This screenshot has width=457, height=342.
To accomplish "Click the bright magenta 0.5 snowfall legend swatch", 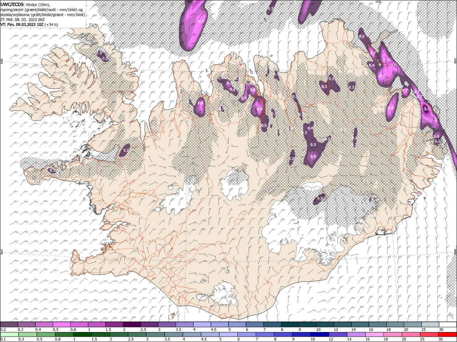I will click(x=61, y=325).
